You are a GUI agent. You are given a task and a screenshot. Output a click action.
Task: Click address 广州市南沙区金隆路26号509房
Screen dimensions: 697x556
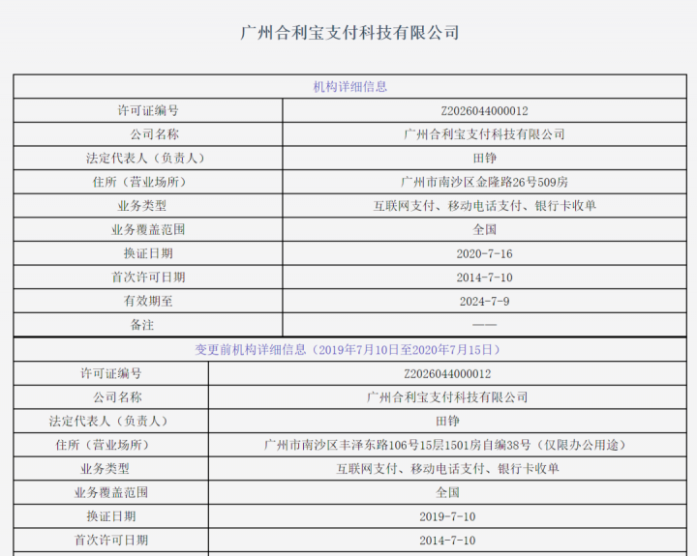pyautogui.click(x=485, y=182)
